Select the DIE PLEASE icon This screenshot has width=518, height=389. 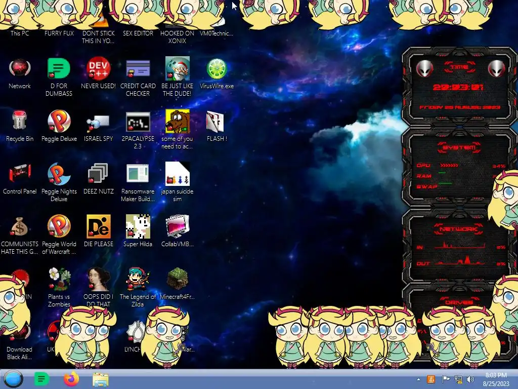coord(98,226)
